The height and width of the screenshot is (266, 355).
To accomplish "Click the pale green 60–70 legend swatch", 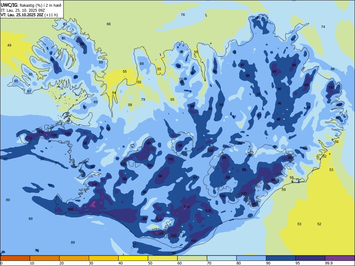I will pyautogui.click(x=192, y=258).
